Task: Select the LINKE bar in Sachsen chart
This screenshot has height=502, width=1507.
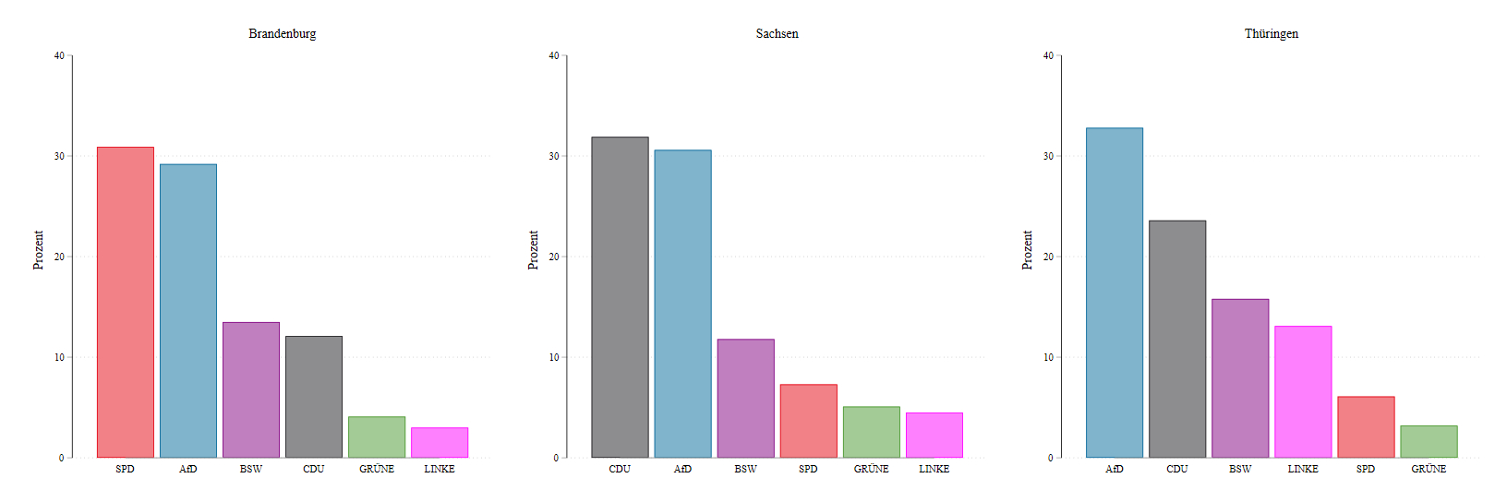Action: click(934, 435)
